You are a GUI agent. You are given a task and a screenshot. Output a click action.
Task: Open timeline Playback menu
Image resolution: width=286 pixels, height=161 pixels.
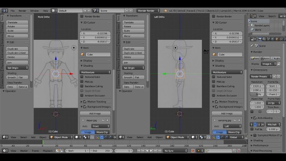(x=48, y=151)
